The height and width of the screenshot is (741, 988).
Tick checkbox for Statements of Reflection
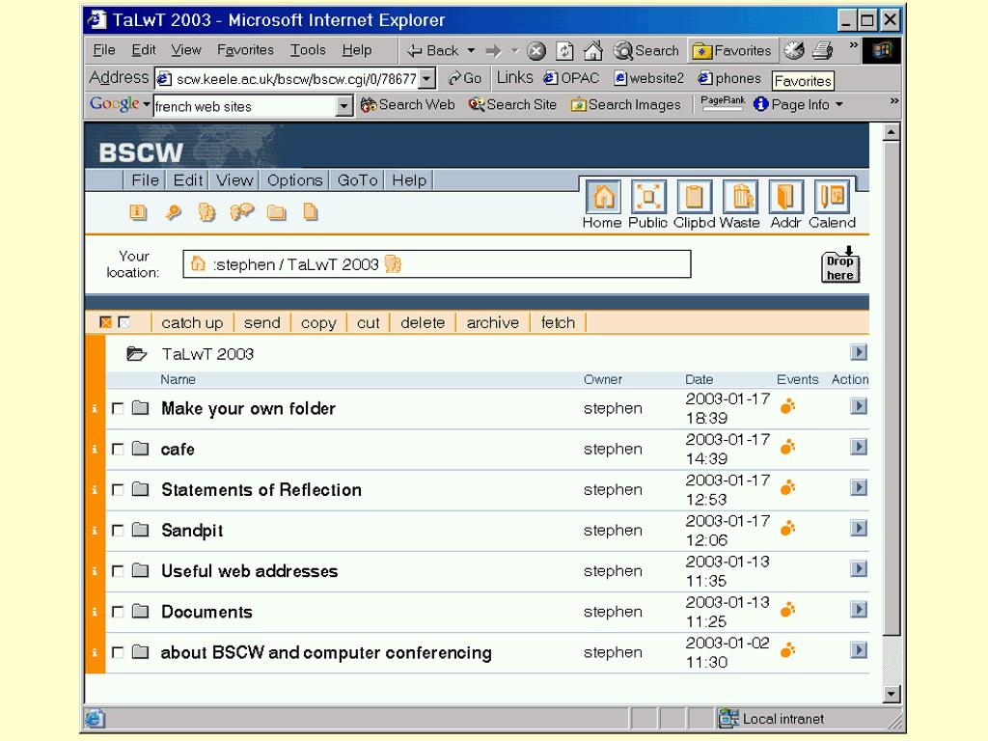click(117, 489)
